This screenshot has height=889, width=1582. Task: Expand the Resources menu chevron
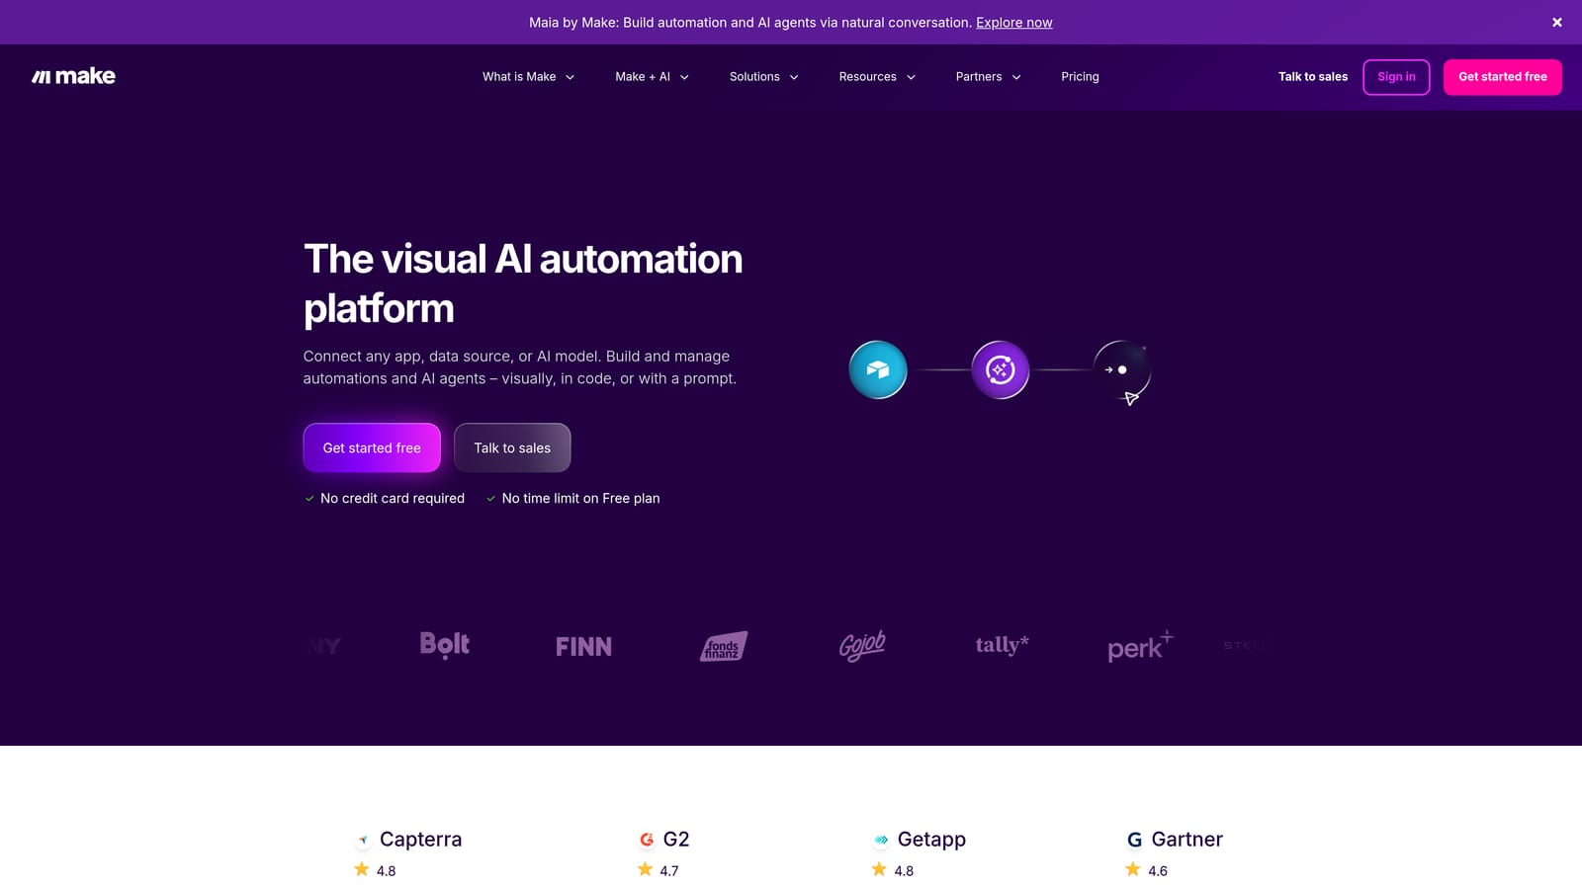911,77
